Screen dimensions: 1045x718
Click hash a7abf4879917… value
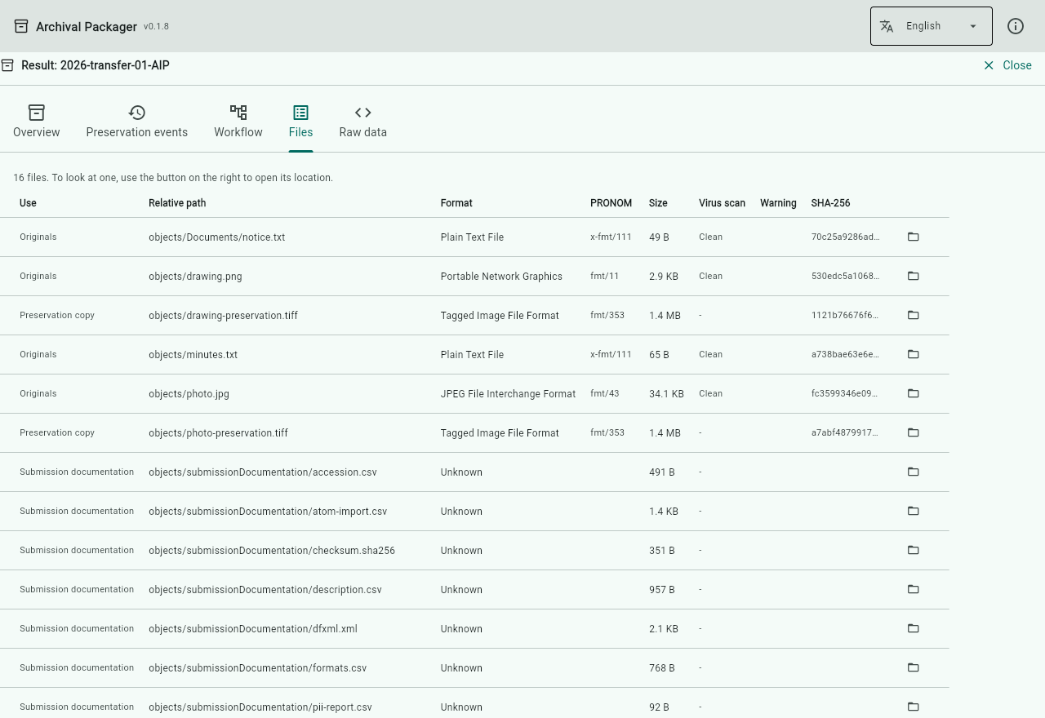845,432
